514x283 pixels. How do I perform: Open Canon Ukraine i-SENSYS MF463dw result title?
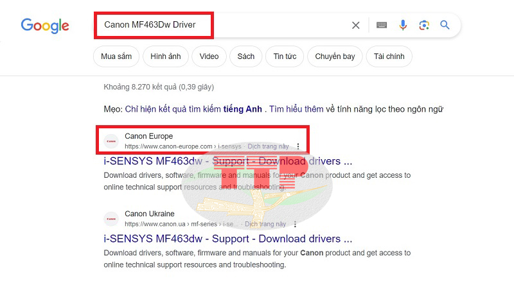[x=228, y=239]
